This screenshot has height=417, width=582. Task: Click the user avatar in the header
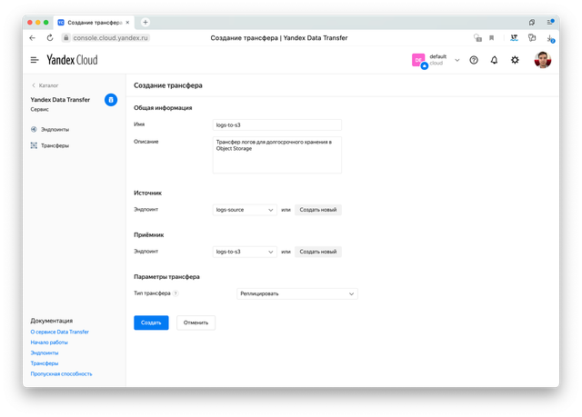coord(542,60)
